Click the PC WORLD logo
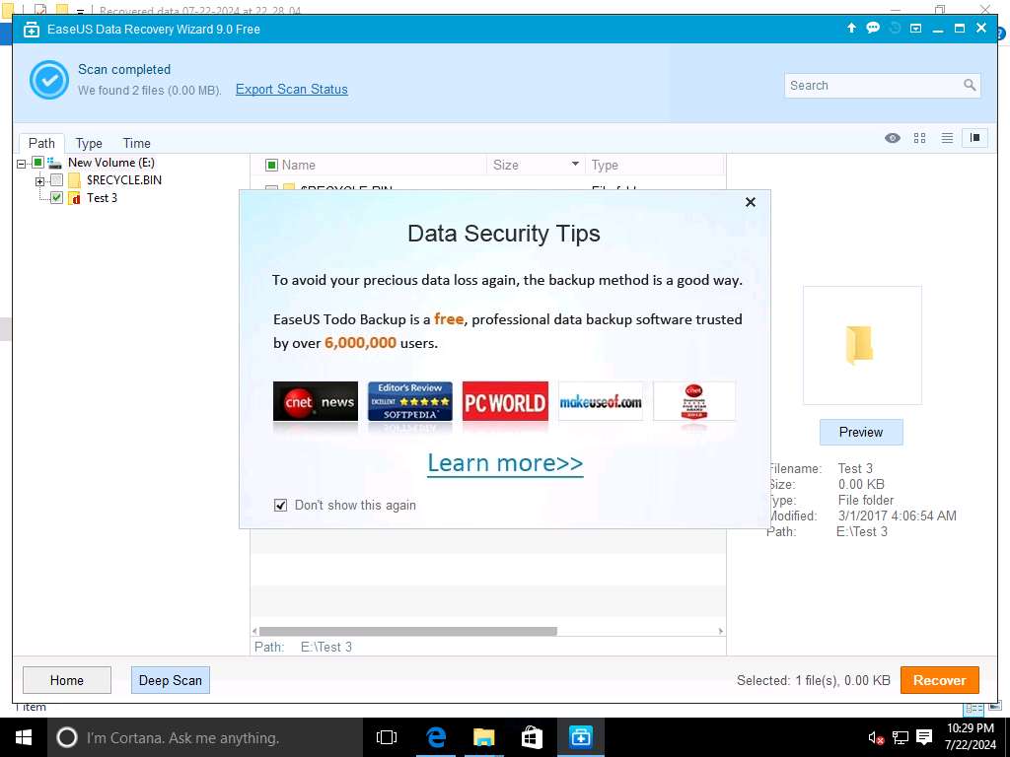The height and width of the screenshot is (757, 1010). tap(505, 401)
